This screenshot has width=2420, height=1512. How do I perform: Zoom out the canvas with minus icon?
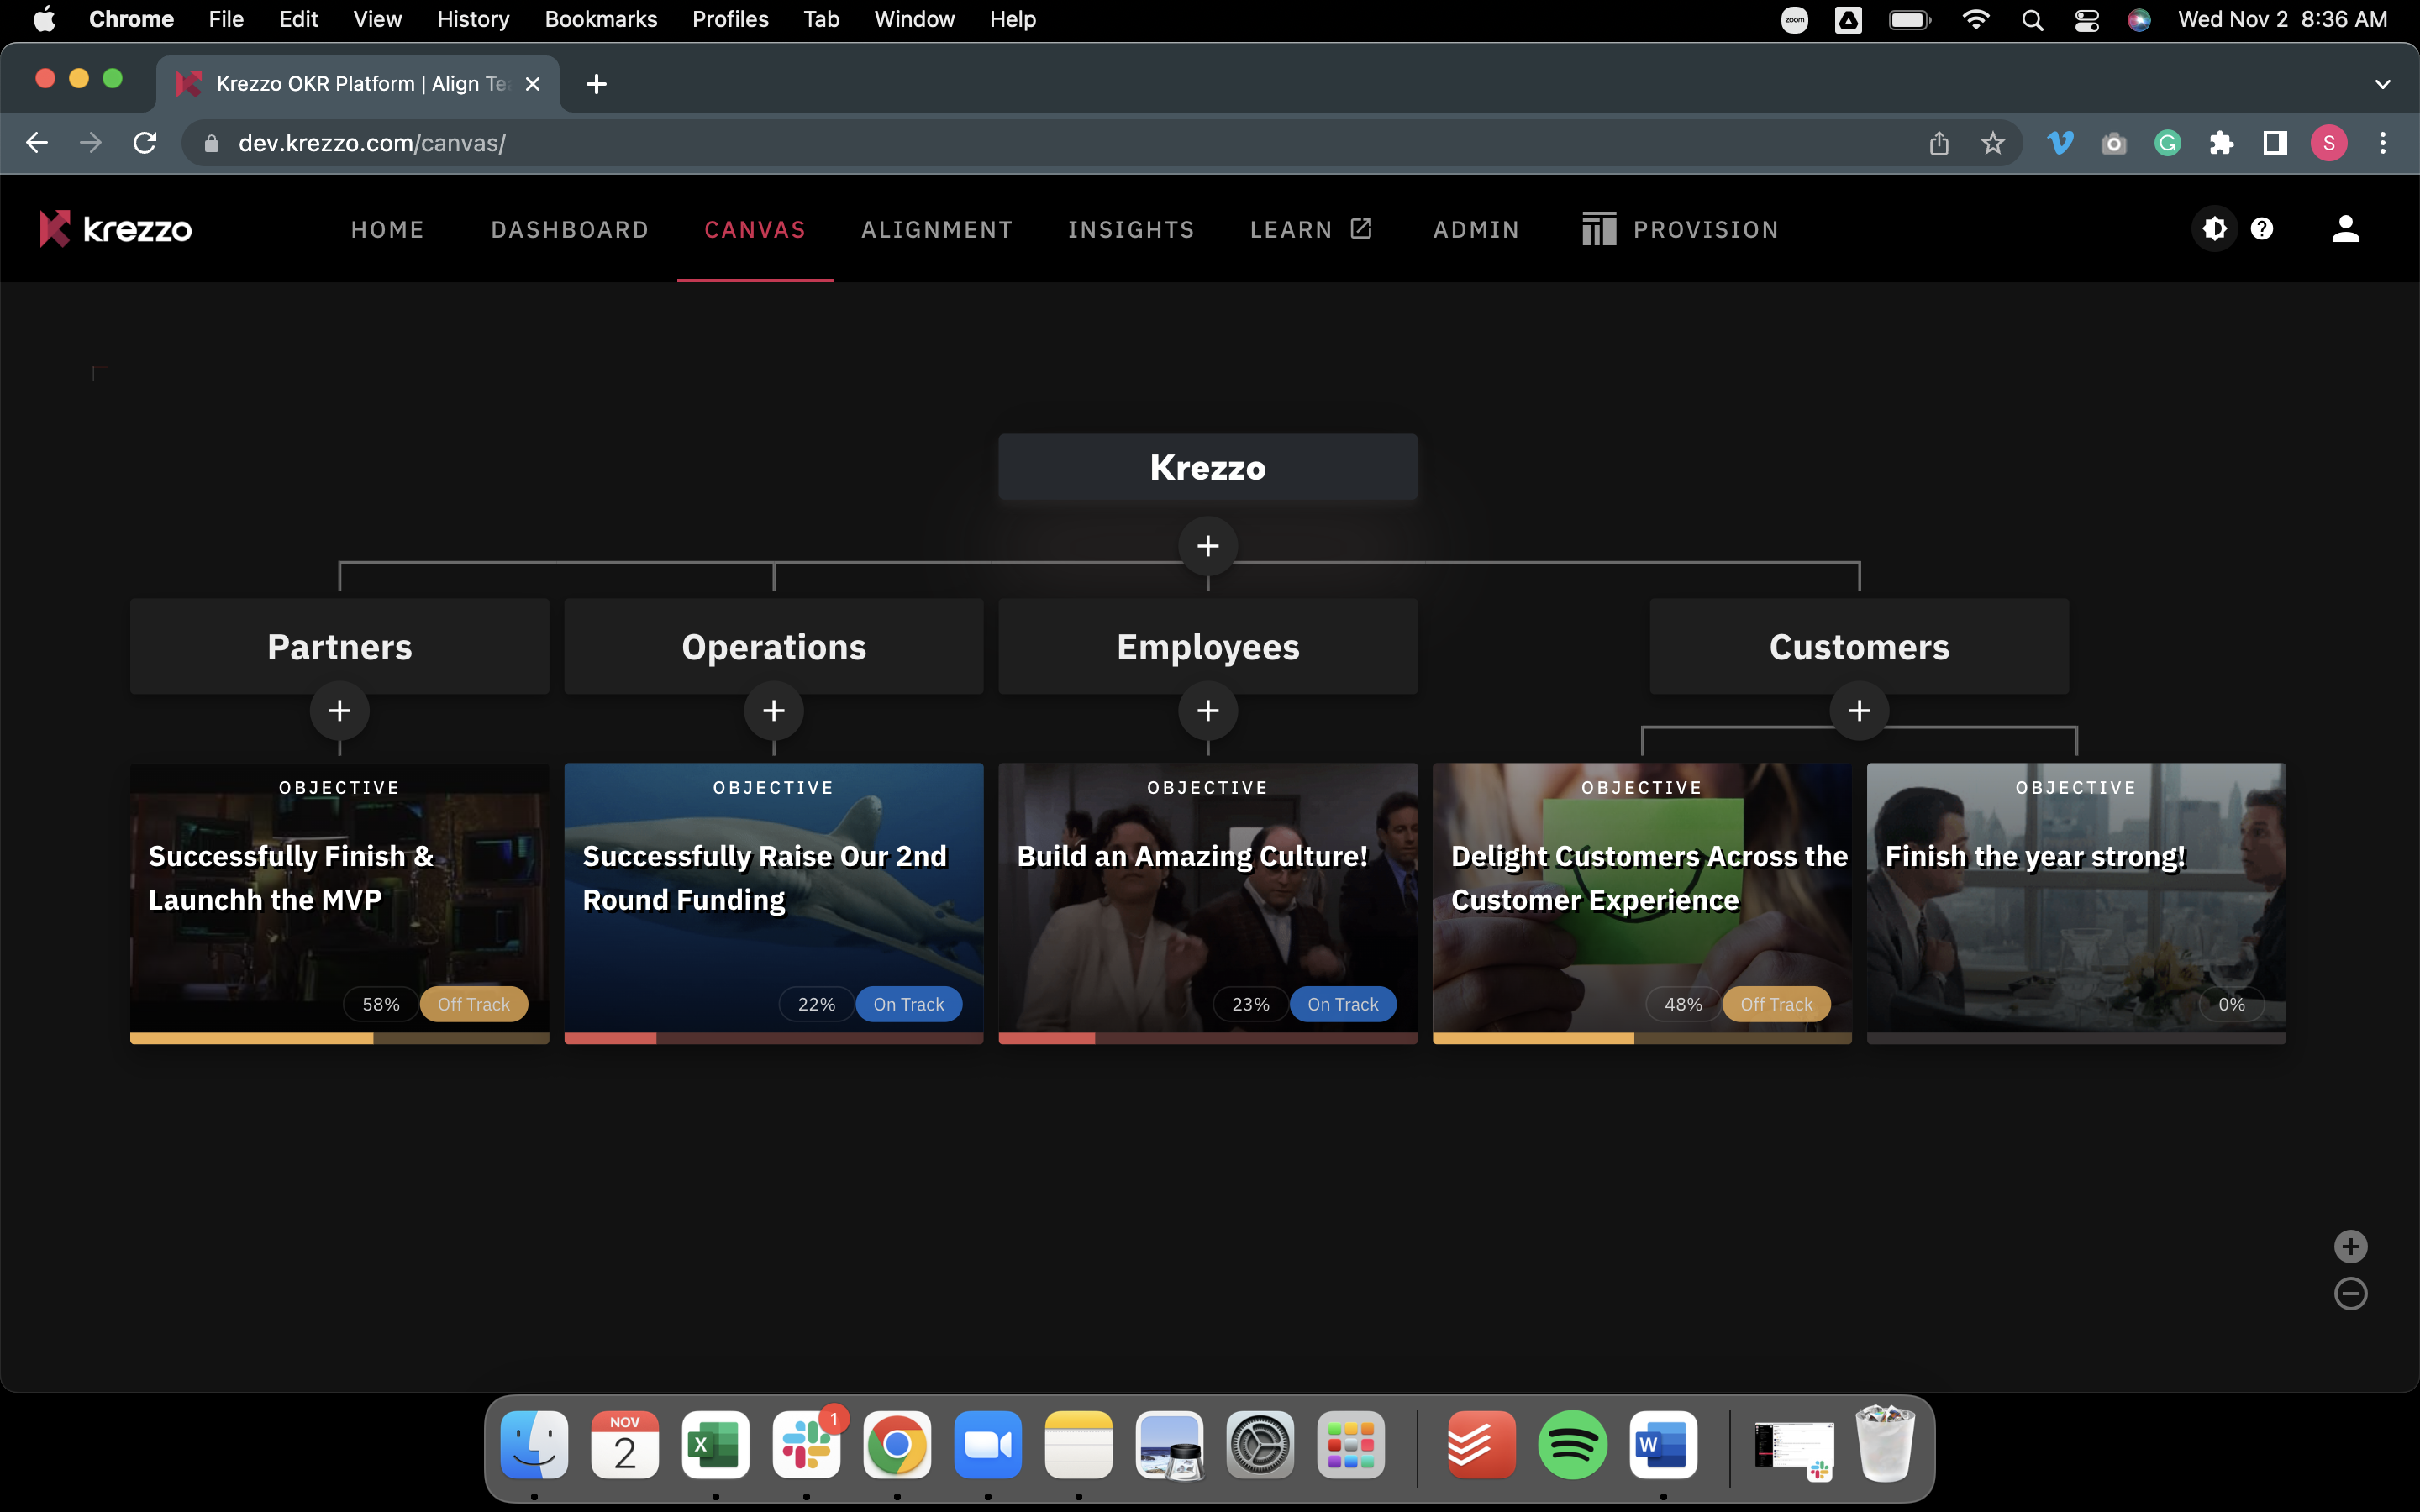tap(2350, 1294)
